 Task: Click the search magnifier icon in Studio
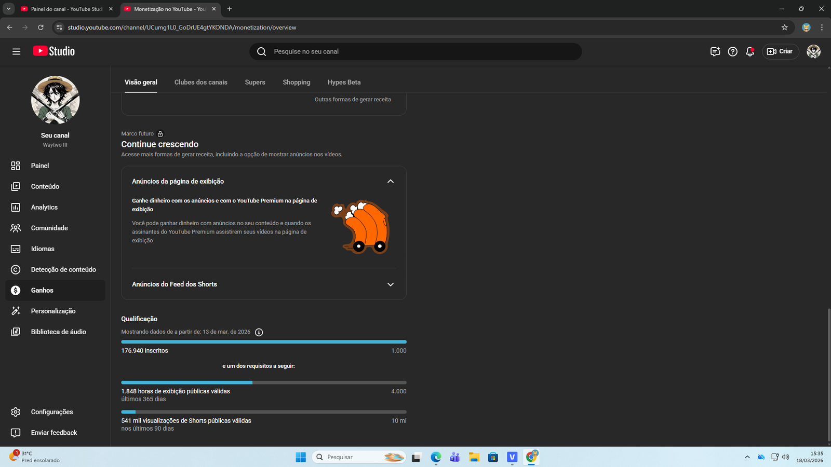[x=262, y=51]
